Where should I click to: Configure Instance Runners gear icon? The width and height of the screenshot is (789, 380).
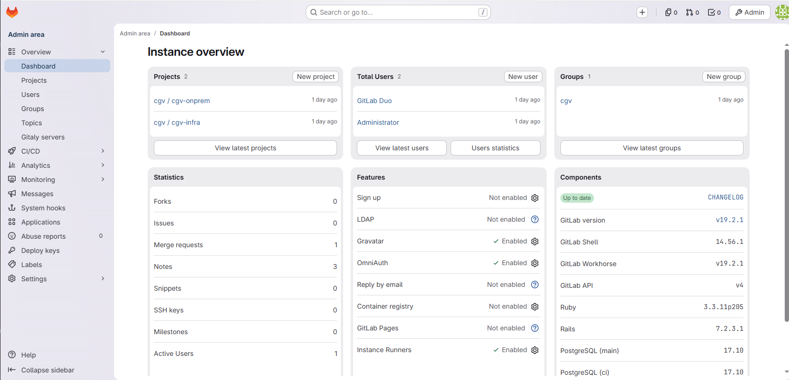[x=535, y=350]
